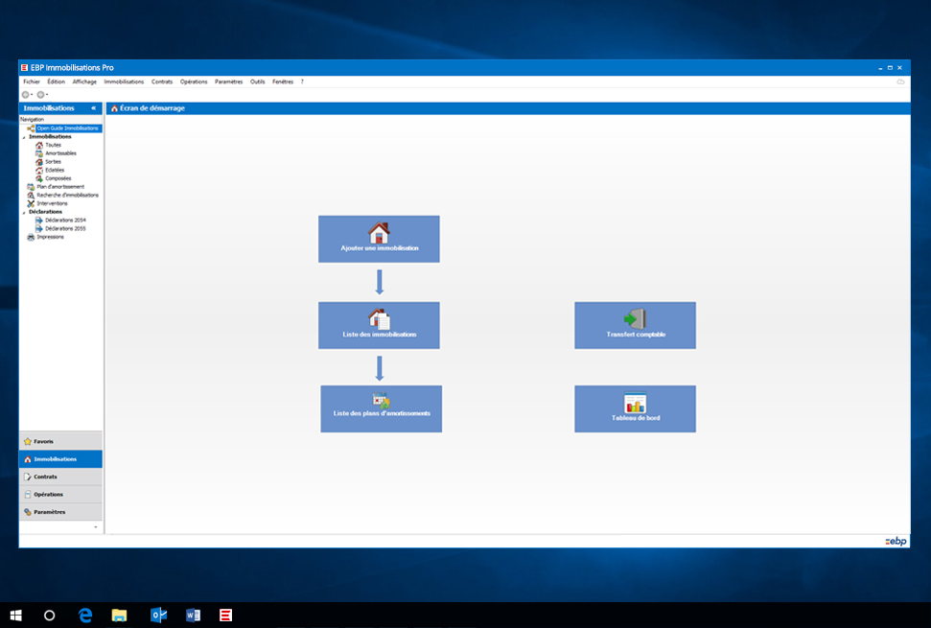The image size is (931, 628).
Task: Click the Tableau de bord chart icon
Action: pyautogui.click(x=635, y=403)
